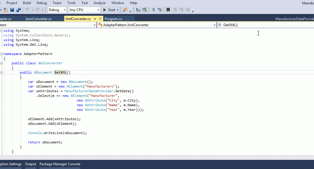This screenshot has height=169, width=314.
Task: Toggle bookmark with the bookmark icon
Action: pyautogui.click(x=168, y=10)
